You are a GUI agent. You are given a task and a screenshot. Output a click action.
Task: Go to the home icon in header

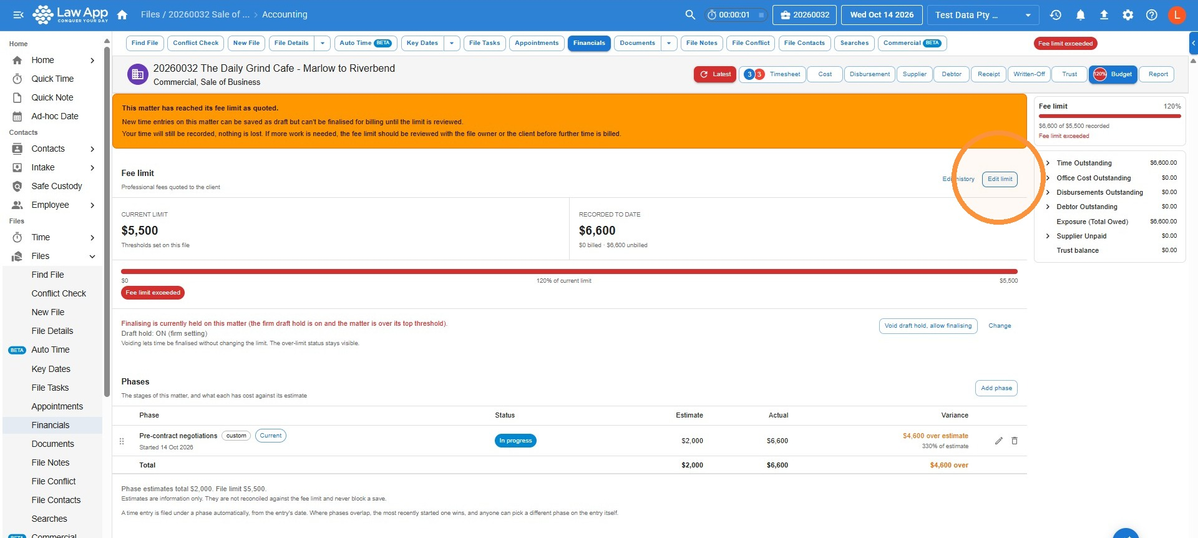click(x=122, y=14)
